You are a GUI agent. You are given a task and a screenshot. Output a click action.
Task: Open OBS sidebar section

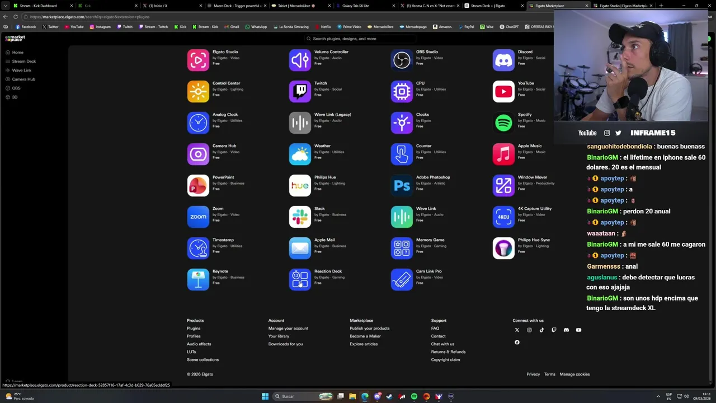13,88
